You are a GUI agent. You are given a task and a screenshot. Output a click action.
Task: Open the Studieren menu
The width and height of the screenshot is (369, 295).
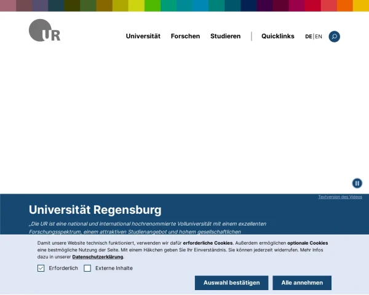tap(226, 36)
